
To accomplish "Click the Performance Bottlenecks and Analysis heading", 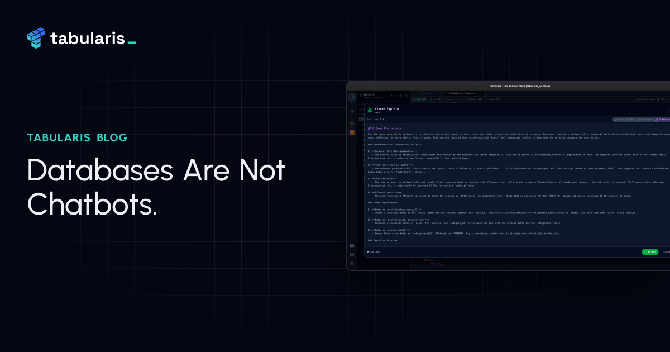I will [395, 144].
